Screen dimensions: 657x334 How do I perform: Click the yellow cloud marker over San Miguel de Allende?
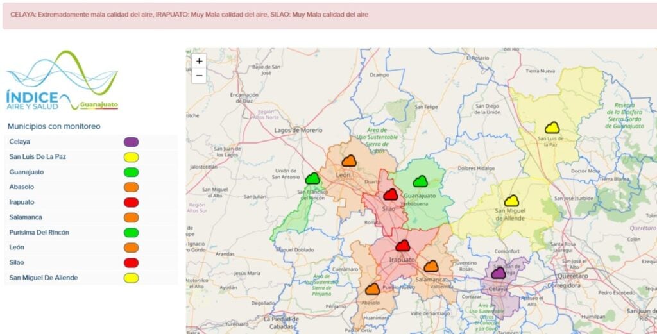(x=511, y=201)
